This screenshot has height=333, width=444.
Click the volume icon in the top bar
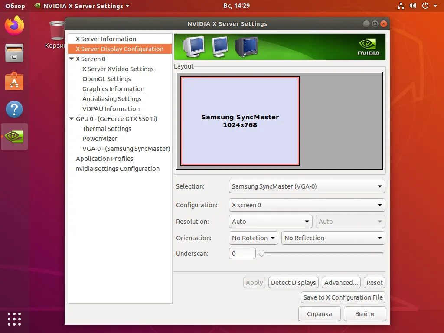[x=413, y=6]
